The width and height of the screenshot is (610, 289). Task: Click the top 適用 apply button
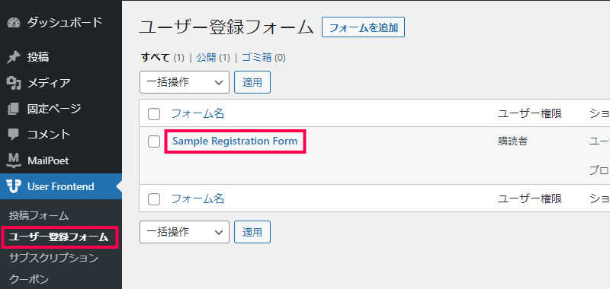252,82
